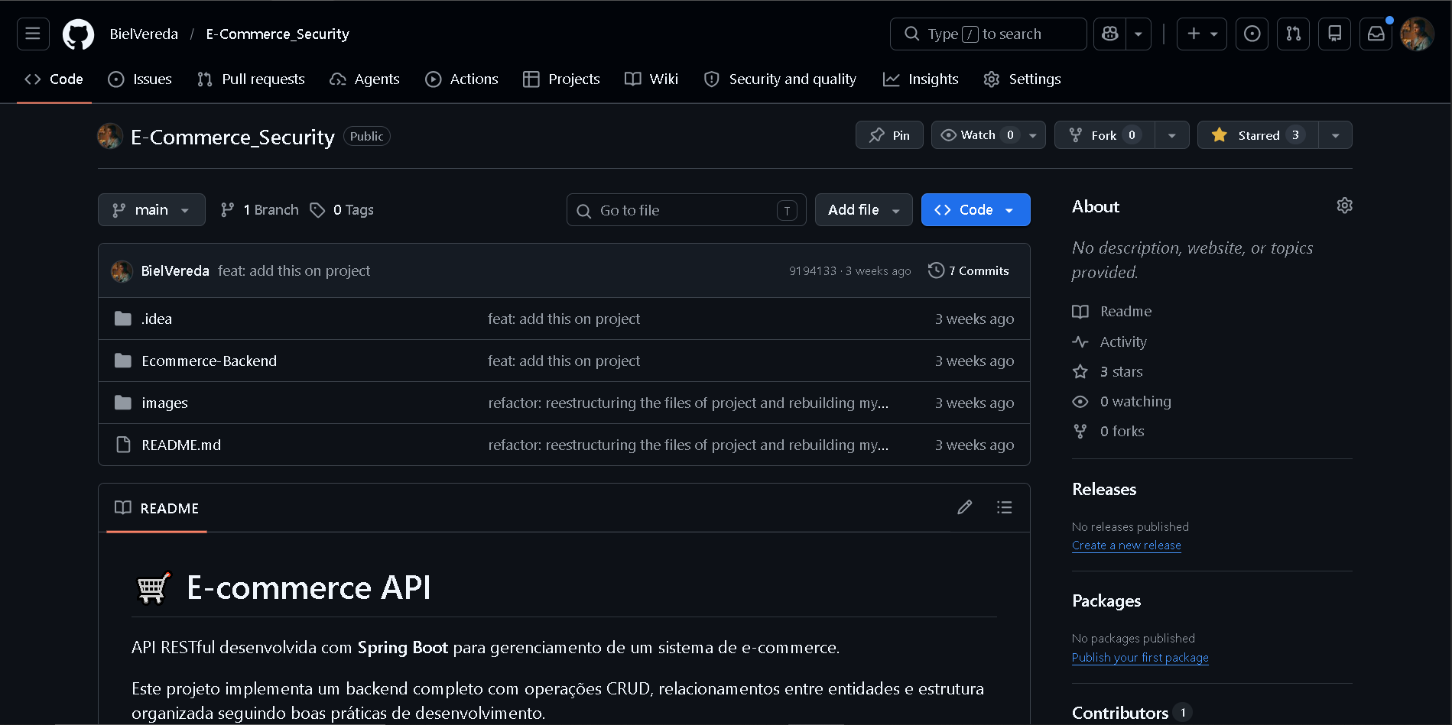Open Copilot chat icon in header
1452x725 pixels.
click(x=1109, y=34)
